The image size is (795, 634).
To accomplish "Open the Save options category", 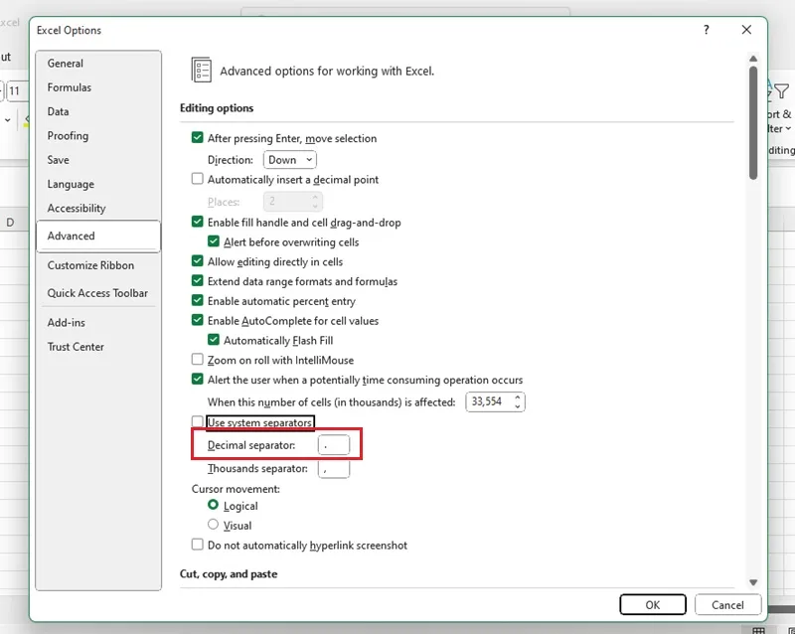I will (58, 160).
